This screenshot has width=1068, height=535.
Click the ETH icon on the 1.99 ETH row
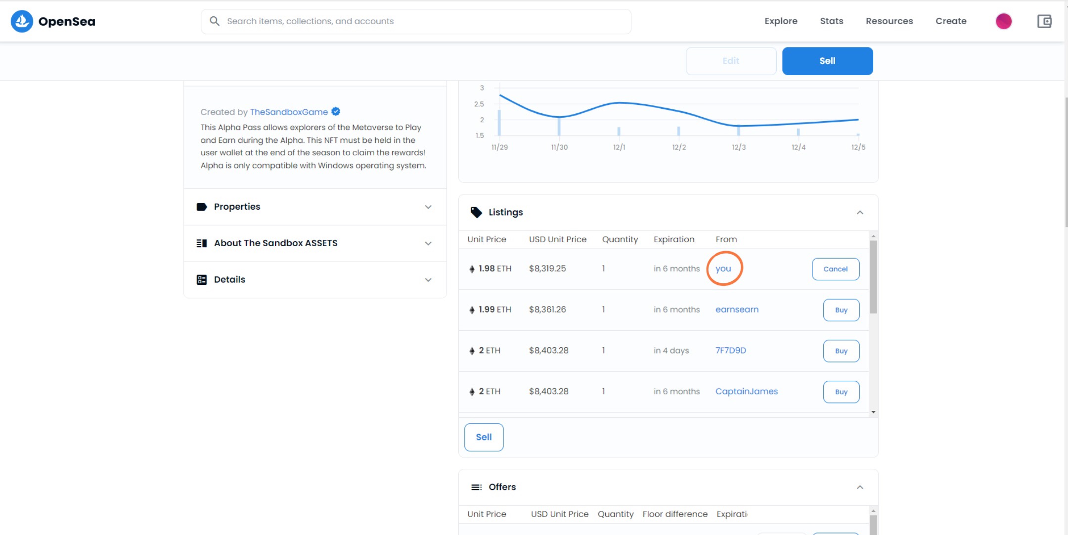(x=472, y=310)
